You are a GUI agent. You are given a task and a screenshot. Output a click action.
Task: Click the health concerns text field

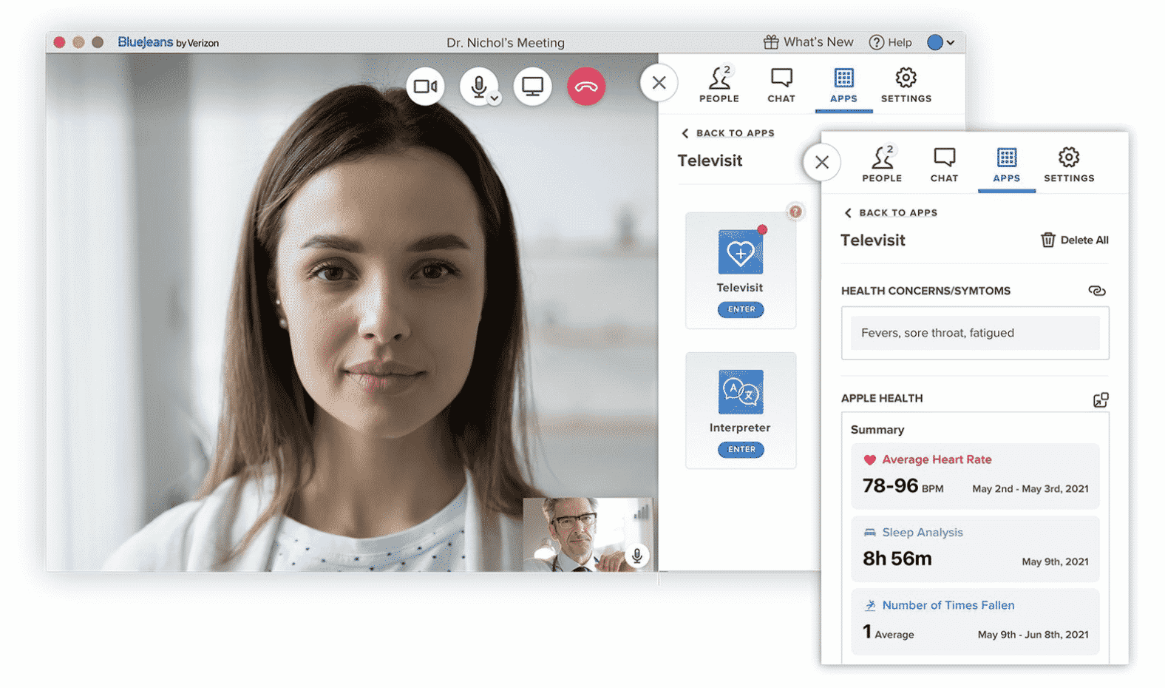[x=974, y=333]
